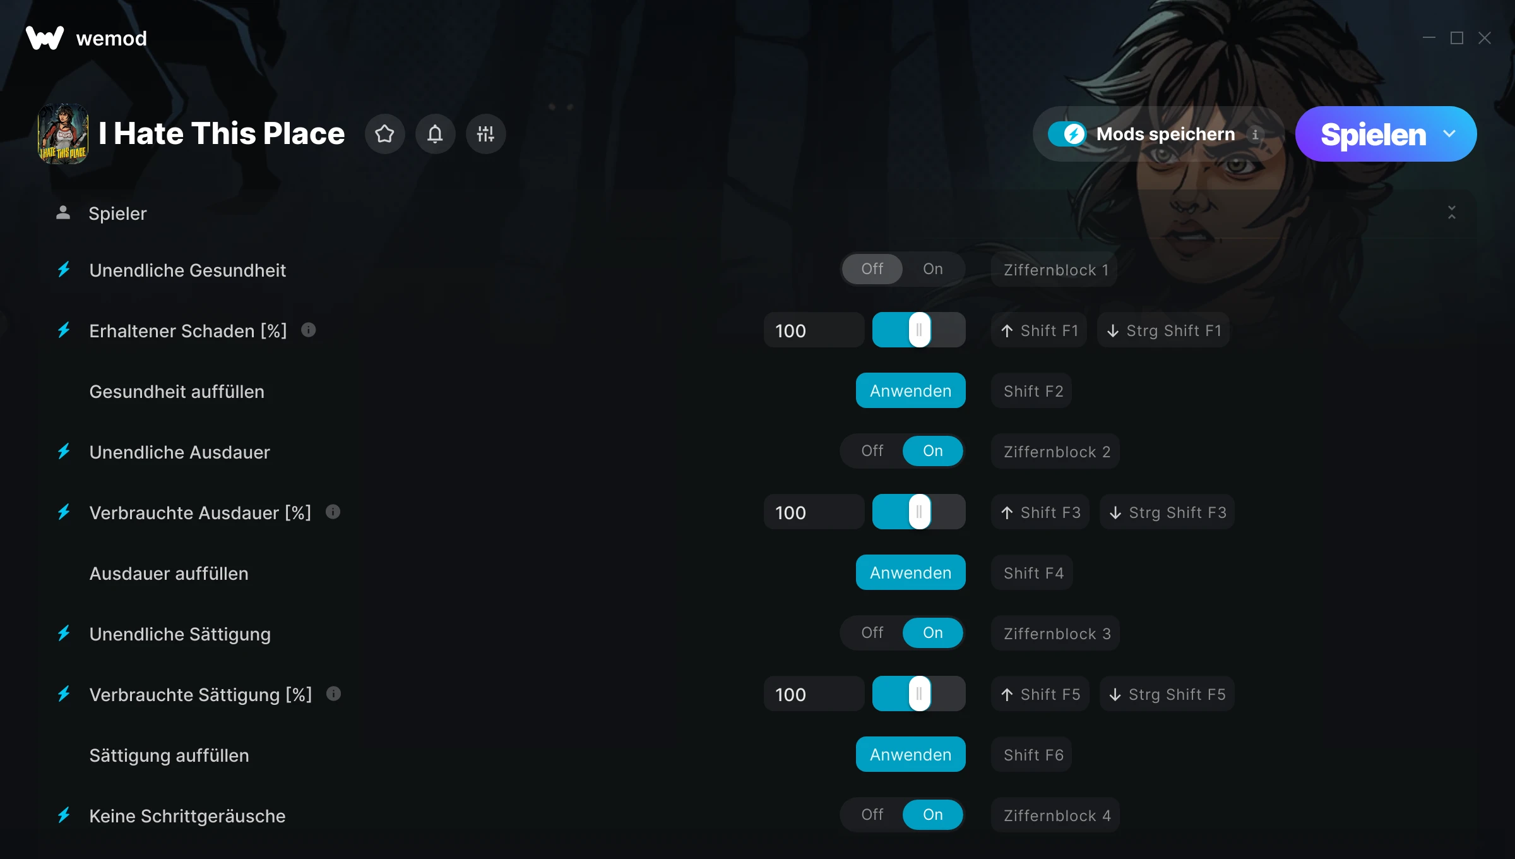
Task: Click the WeMod logo icon
Action: click(45, 38)
